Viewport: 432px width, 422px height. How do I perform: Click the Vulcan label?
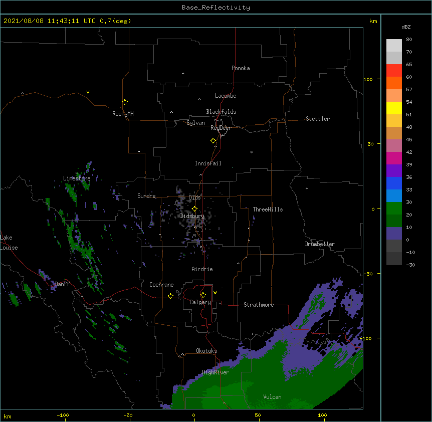click(x=272, y=397)
